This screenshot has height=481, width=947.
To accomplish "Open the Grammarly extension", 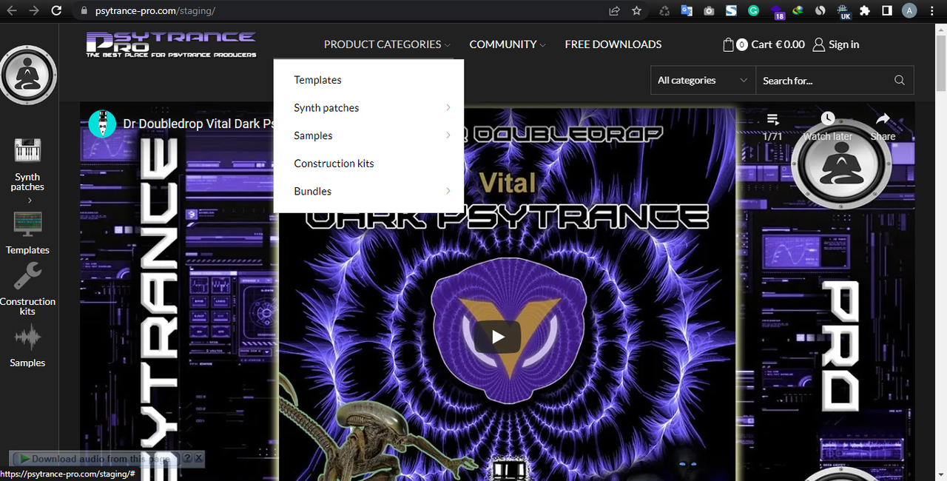I will tap(753, 11).
